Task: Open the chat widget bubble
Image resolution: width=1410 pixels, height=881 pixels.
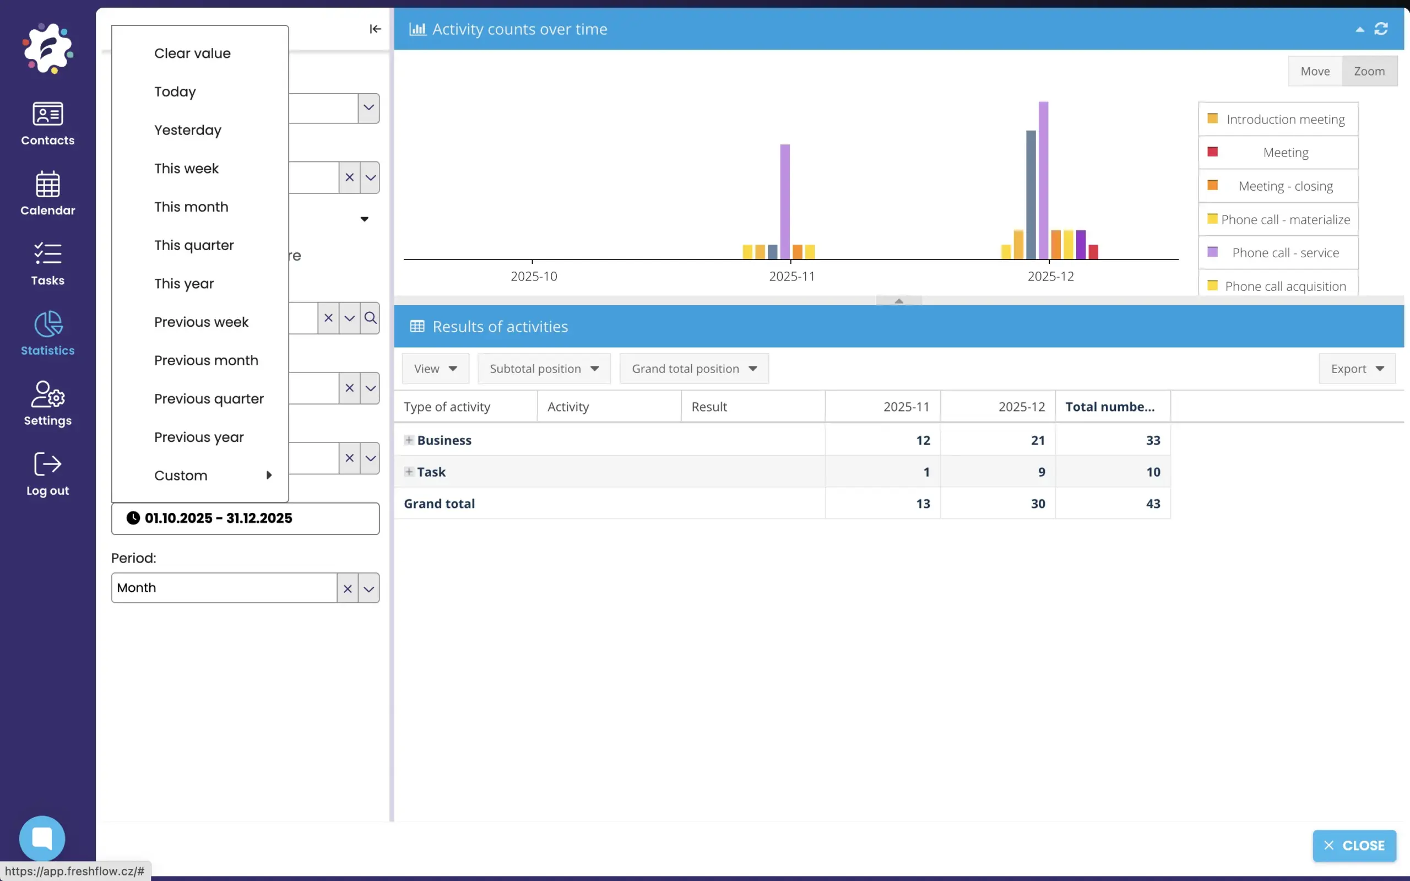Action: (42, 838)
